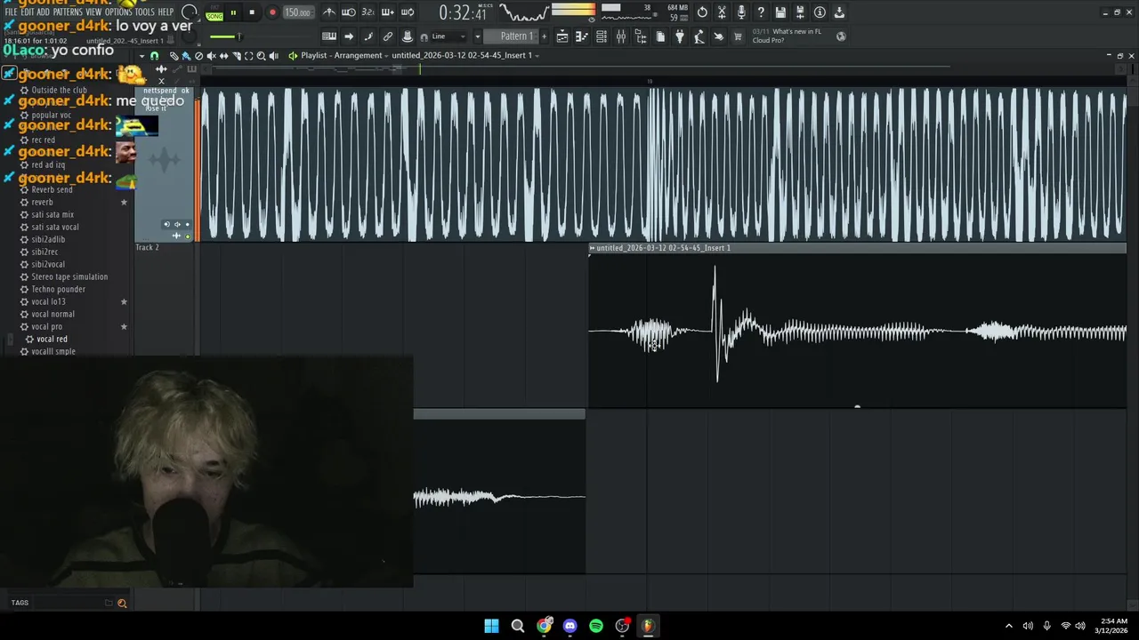Open the tempo tapper icon
The width and height of the screenshot is (1139, 640).
699,36
